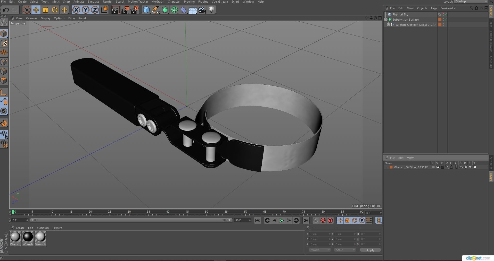
Task: Open Material Manager Create menu
Action: [20, 228]
